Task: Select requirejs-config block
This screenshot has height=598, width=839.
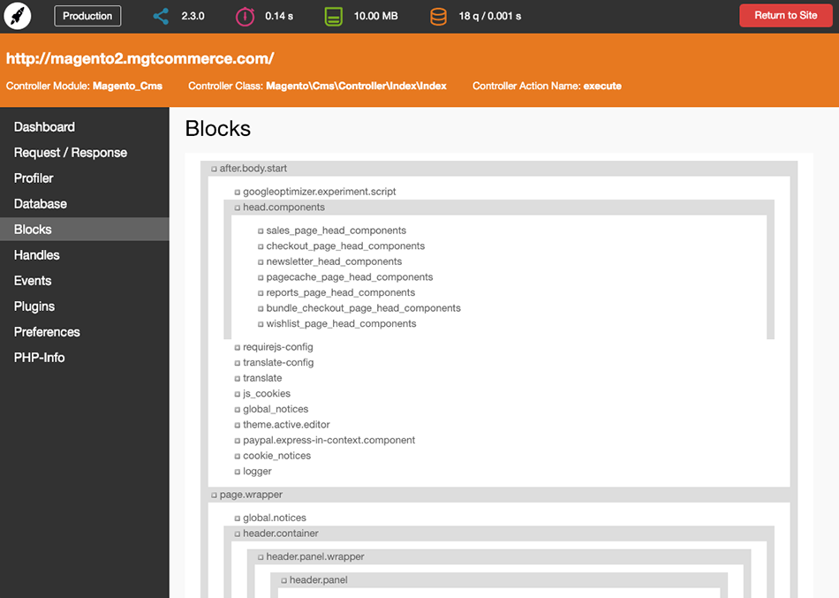Action: pyautogui.click(x=277, y=347)
